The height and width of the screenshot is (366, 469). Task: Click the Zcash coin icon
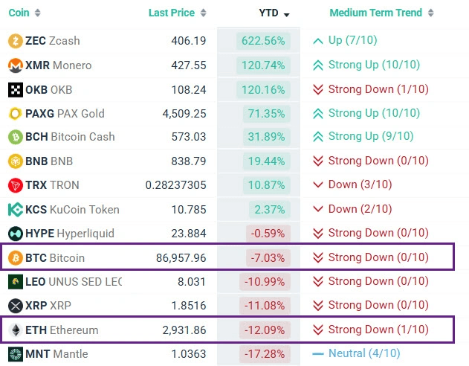click(16, 41)
